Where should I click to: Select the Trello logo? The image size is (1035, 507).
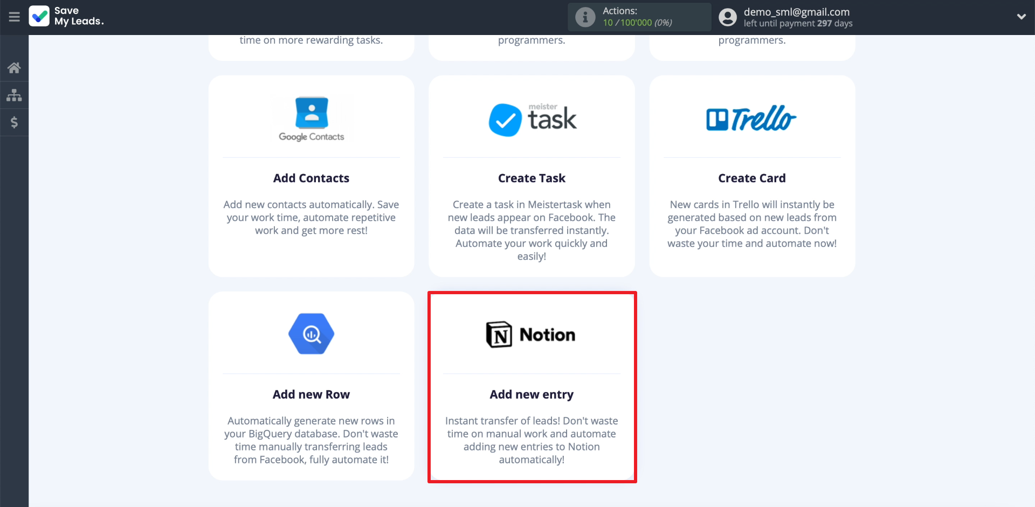(751, 119)
